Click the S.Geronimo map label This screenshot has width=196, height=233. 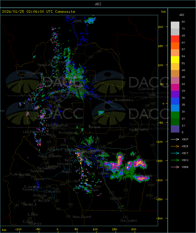[146, 89]
